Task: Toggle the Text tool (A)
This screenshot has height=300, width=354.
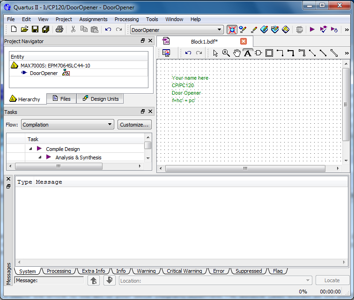Action: 248,53
